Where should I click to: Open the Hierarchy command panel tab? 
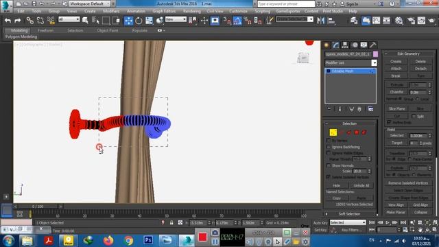coord(345,45)
